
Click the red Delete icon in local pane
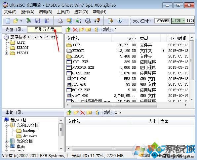83,113
